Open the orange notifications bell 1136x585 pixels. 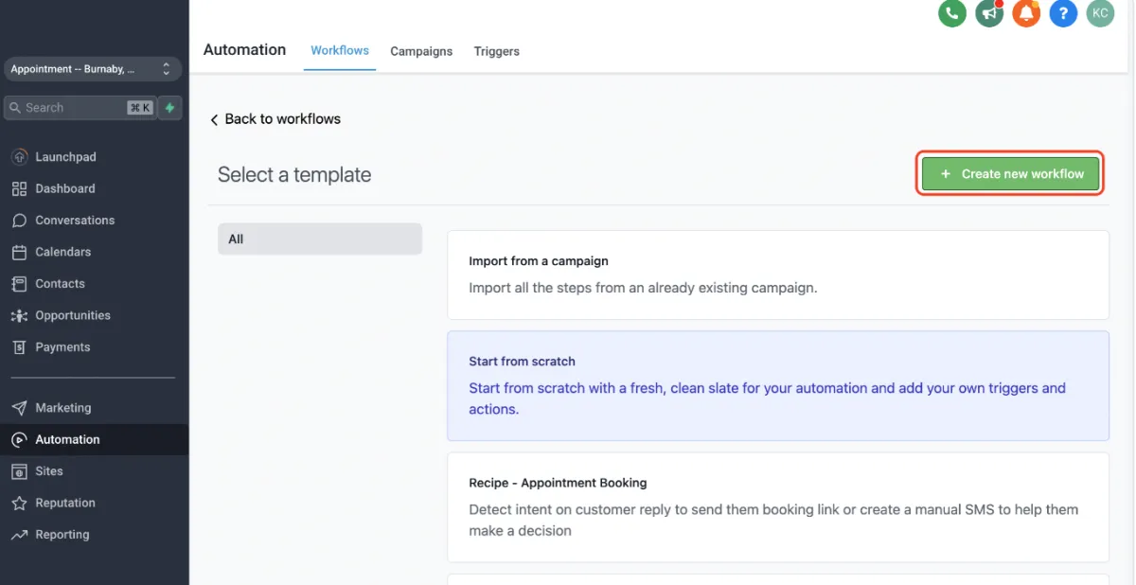[1026, 13]
